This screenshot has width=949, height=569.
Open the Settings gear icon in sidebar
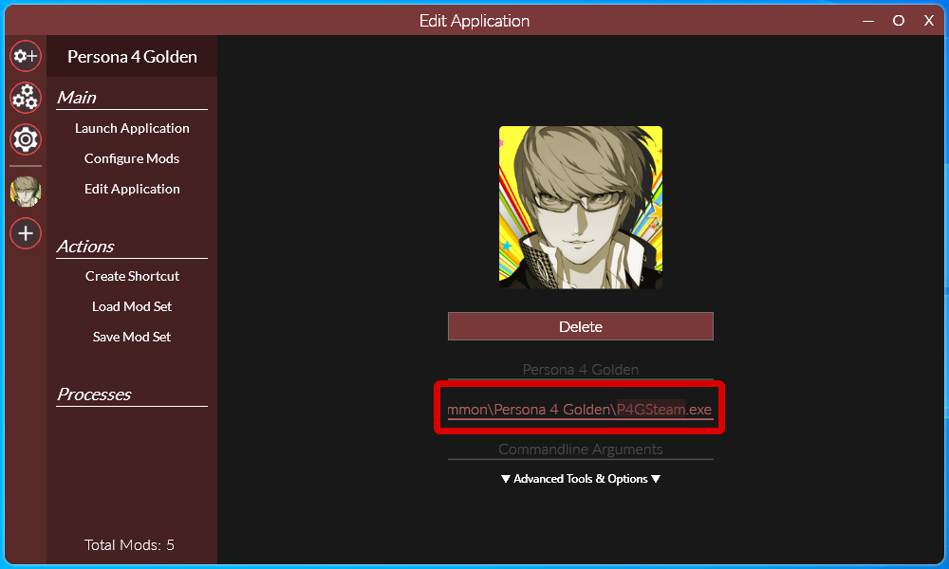point(26,139)
